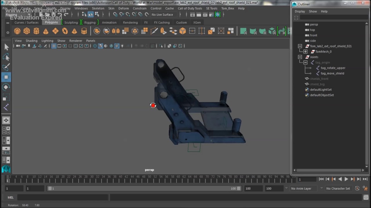This screenshot has height=208, width=371.
Task: Create a polygon pyramid from the shelf
Action: [74, 31]
